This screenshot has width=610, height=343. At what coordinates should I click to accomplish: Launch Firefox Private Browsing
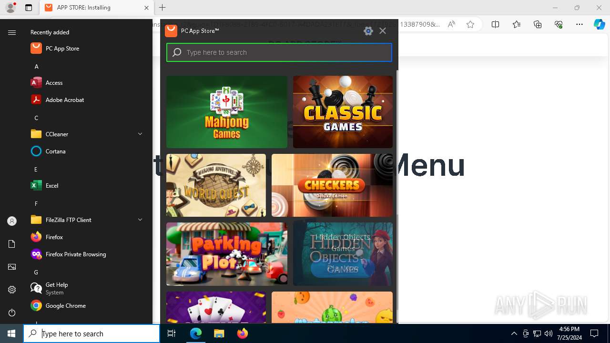click(x=88, y=254)
